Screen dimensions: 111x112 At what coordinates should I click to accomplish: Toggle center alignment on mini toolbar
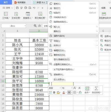click(x=69, y=92)
